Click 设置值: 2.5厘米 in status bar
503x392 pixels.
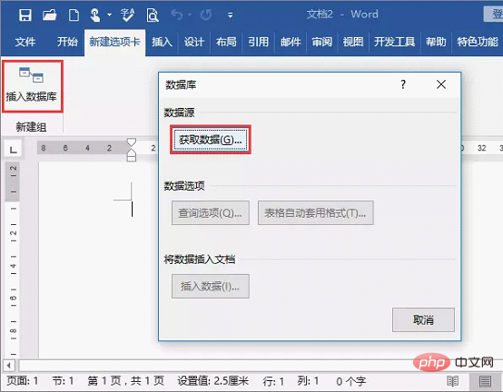point(213,381)
